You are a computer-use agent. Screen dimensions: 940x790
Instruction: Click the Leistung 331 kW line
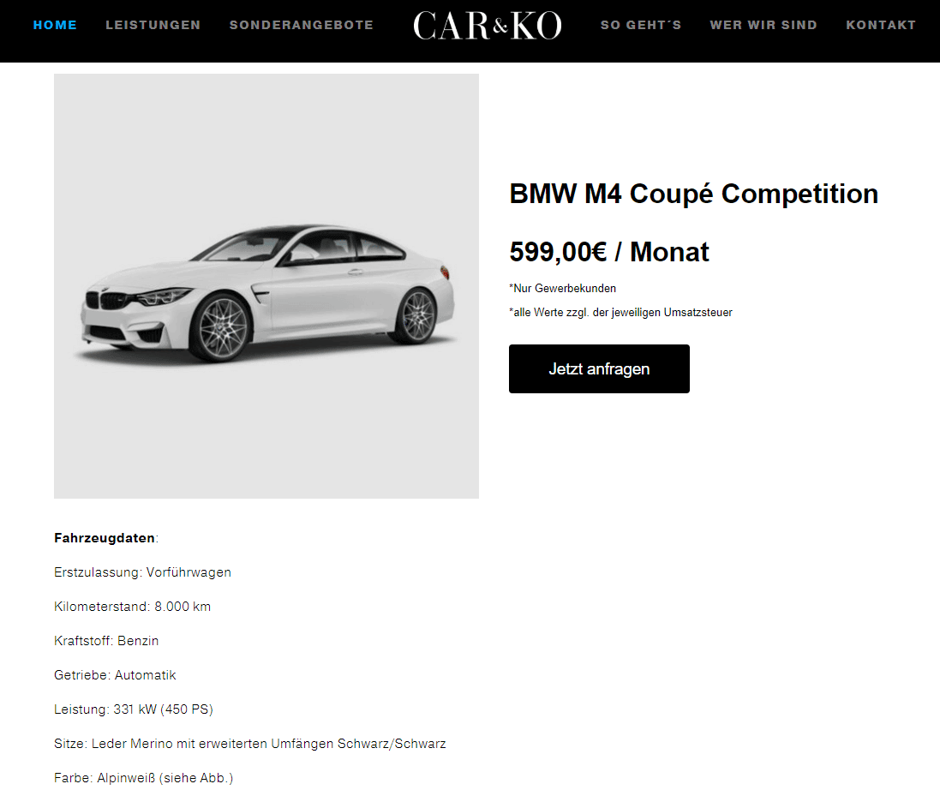pos(134,709)
